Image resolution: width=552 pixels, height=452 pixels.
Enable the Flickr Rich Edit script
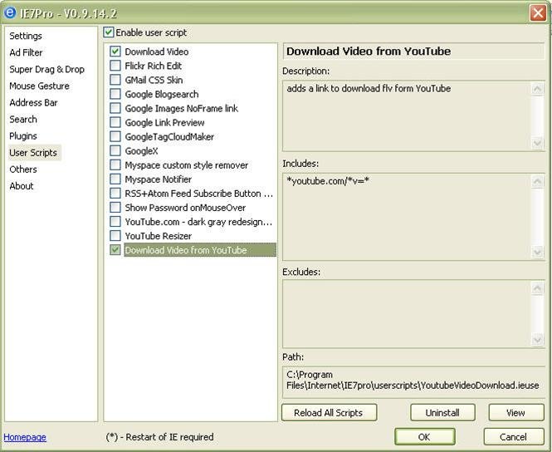click(115, 66)
